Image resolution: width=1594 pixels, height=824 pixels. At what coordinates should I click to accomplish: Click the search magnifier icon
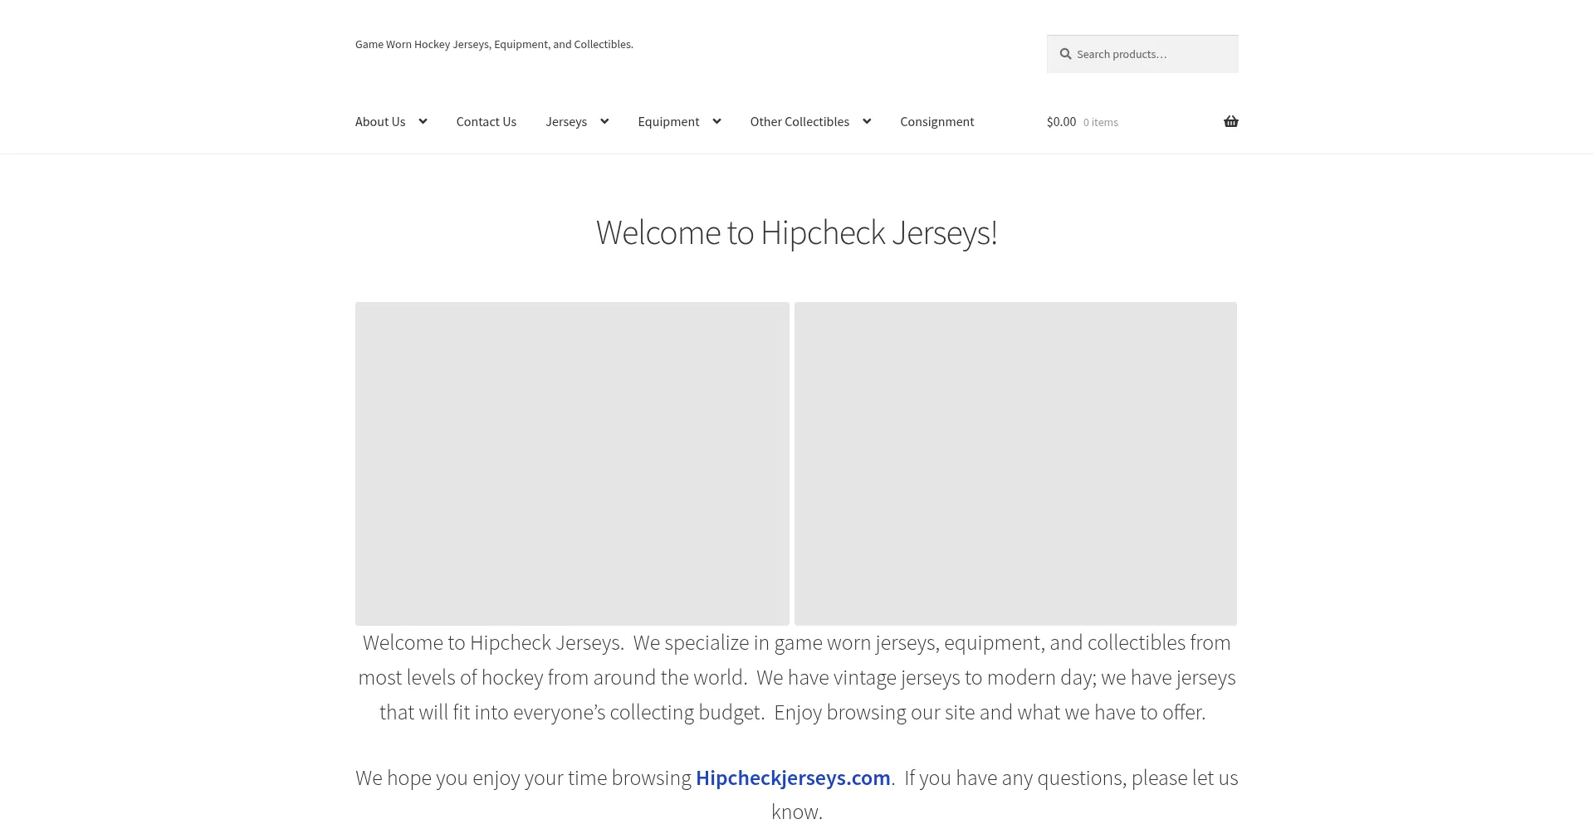[x=1065, y=54]
